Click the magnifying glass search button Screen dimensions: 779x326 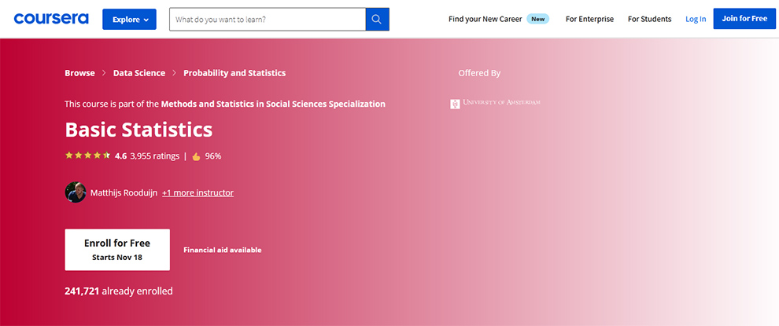click(x=377, y=20)
